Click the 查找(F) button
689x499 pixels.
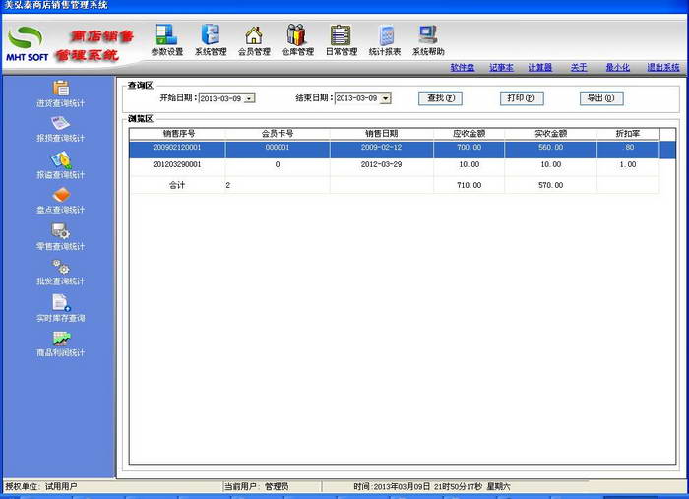[440, 98]
